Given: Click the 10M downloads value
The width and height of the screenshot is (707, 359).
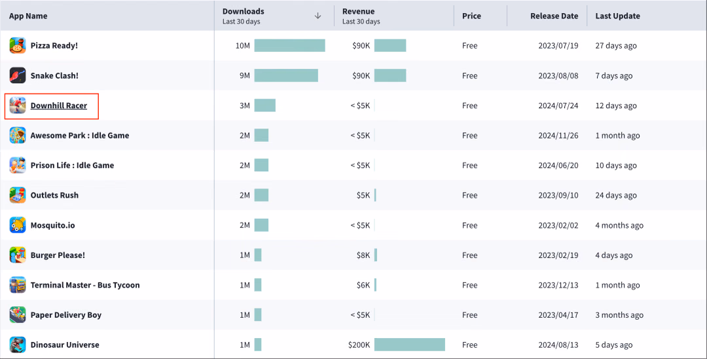Looking at the screenshot, I should pyautogui.click(x=243, y=46).
